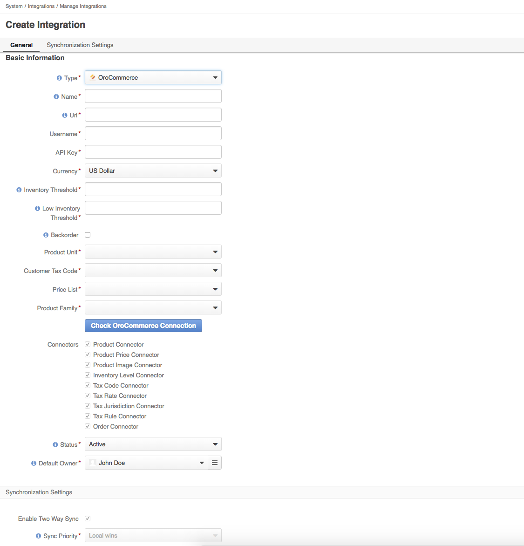The width and height of the screenshot is (524, 546).
Task: Select the General tab
Action: click(21, 45)
